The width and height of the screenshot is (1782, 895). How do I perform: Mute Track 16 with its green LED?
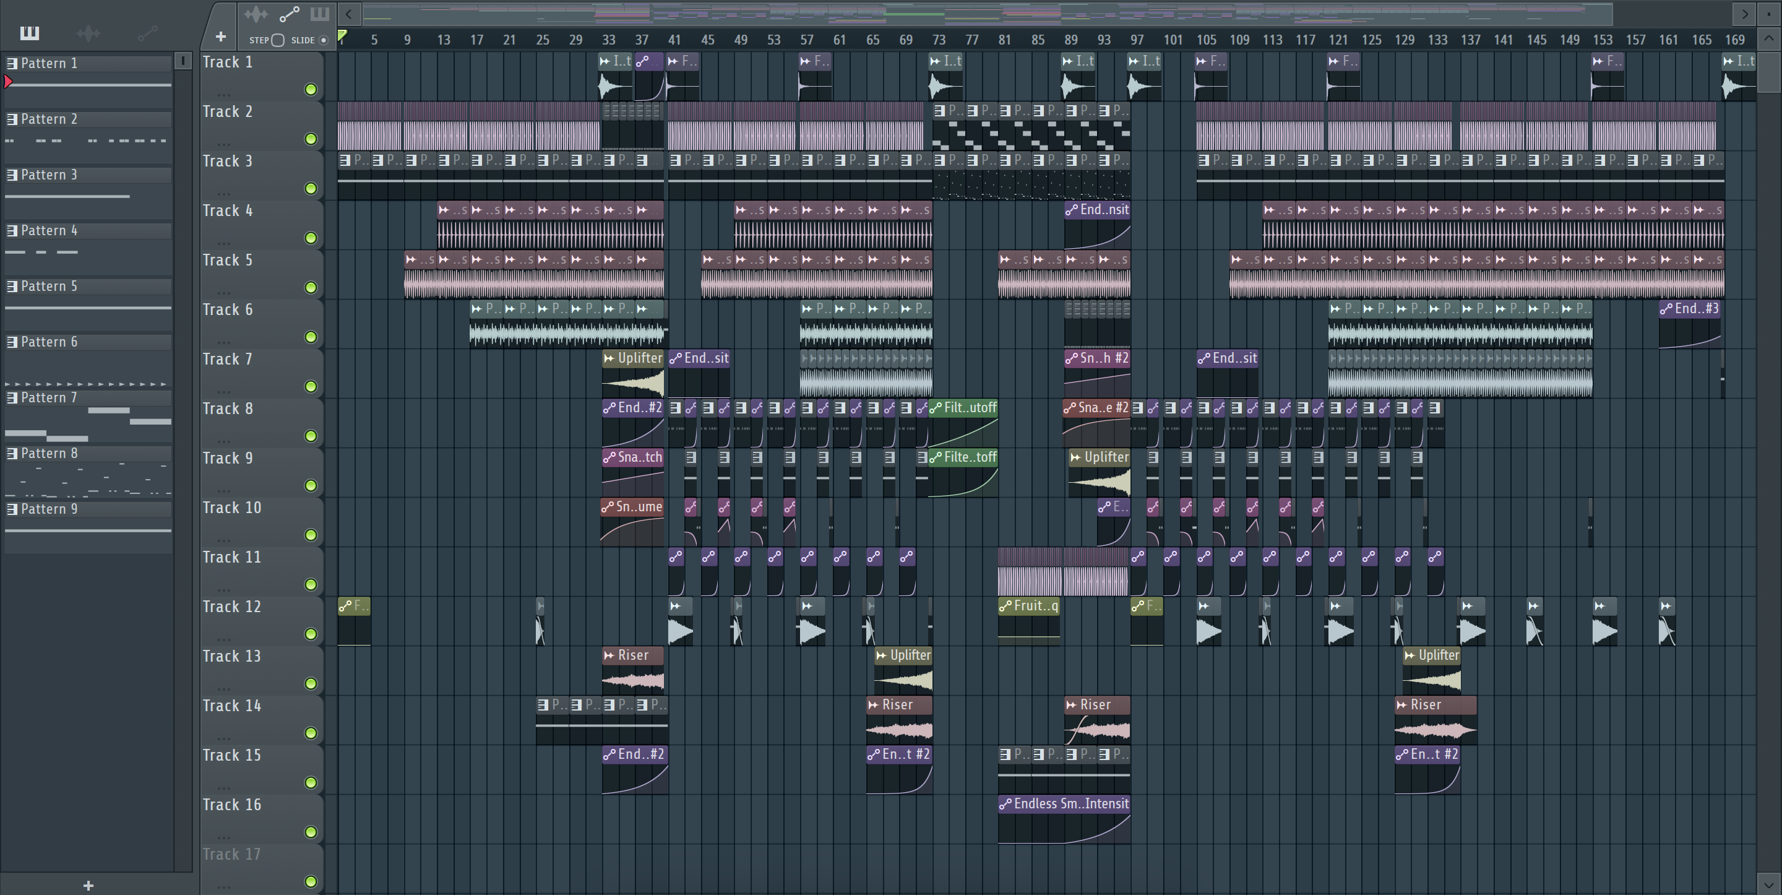(x=311, y=832)
